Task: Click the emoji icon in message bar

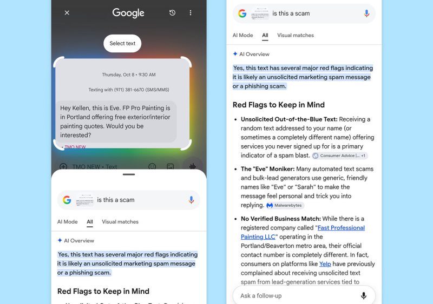Action: point(152,166)
